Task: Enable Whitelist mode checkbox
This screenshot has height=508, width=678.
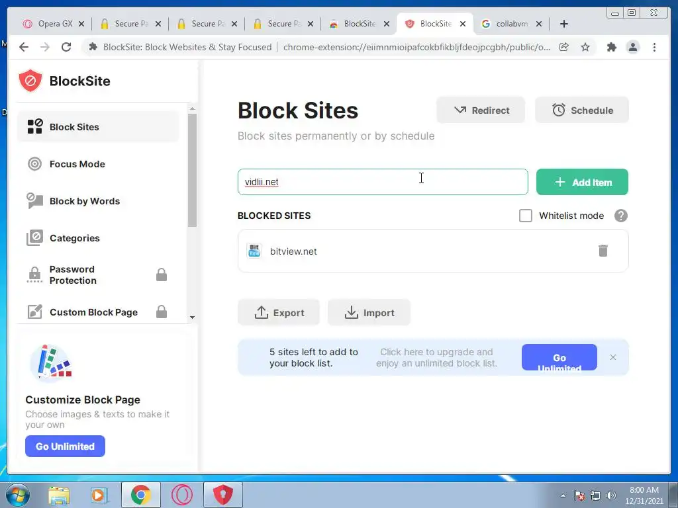Action: (525, 216)
